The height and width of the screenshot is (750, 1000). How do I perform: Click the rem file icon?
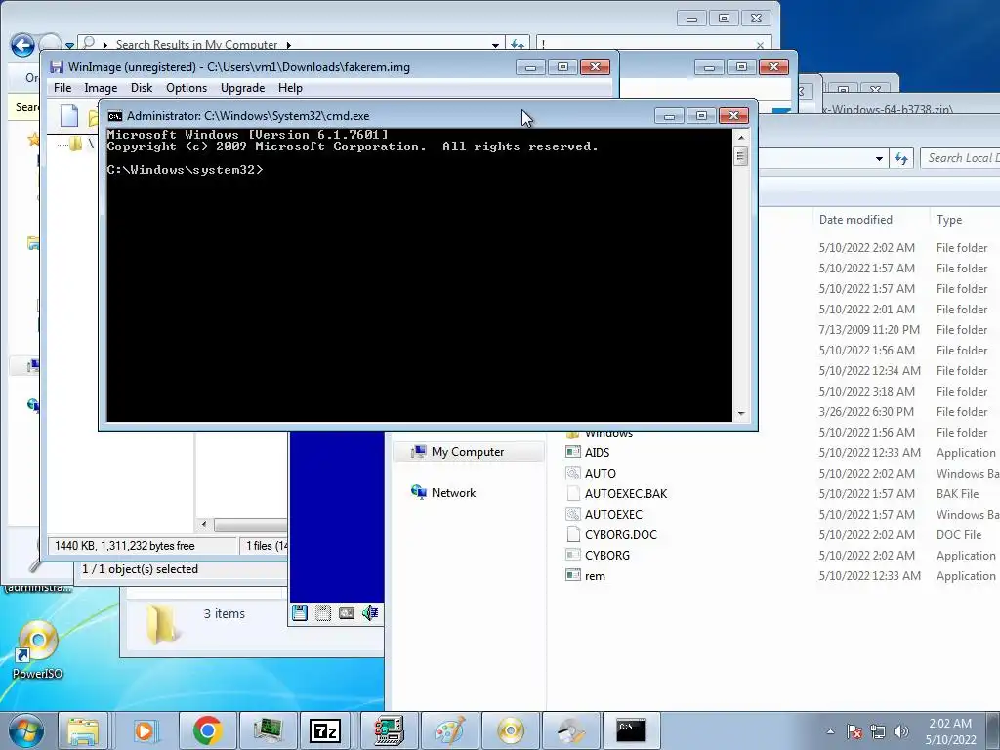point(572,575)
